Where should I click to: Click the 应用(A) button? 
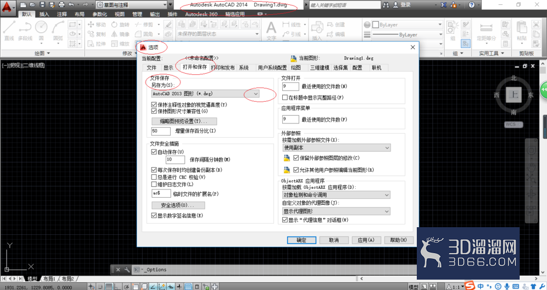pos(366,240)
